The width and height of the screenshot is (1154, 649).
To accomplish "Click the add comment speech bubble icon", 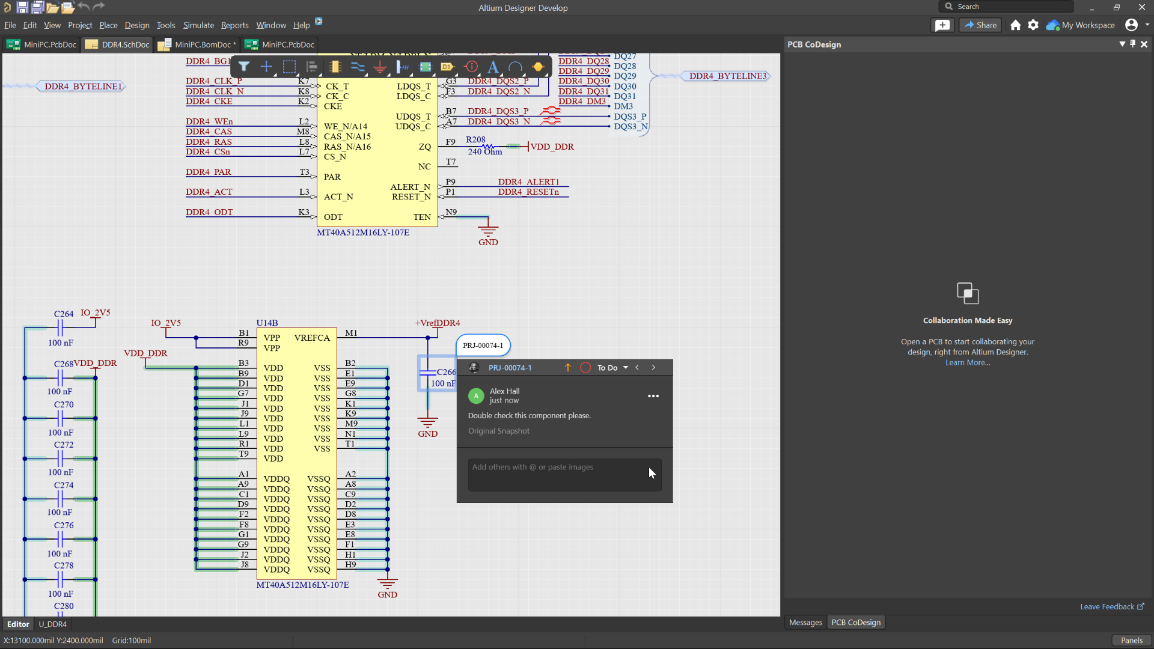I will pyautogui.click(x=942, y=25).
